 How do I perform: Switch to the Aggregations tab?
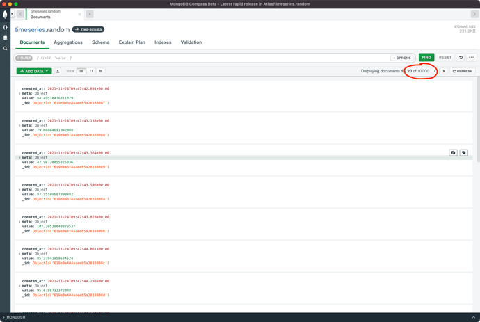click(68, 42)
